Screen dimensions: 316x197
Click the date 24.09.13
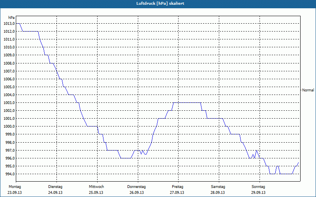pyautogui.click(x=55, y=193)
